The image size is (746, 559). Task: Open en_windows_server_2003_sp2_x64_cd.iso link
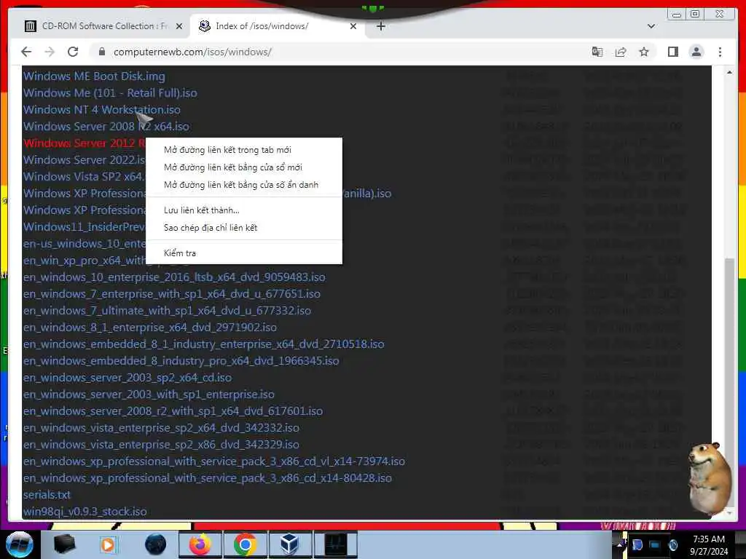point(127,378)
